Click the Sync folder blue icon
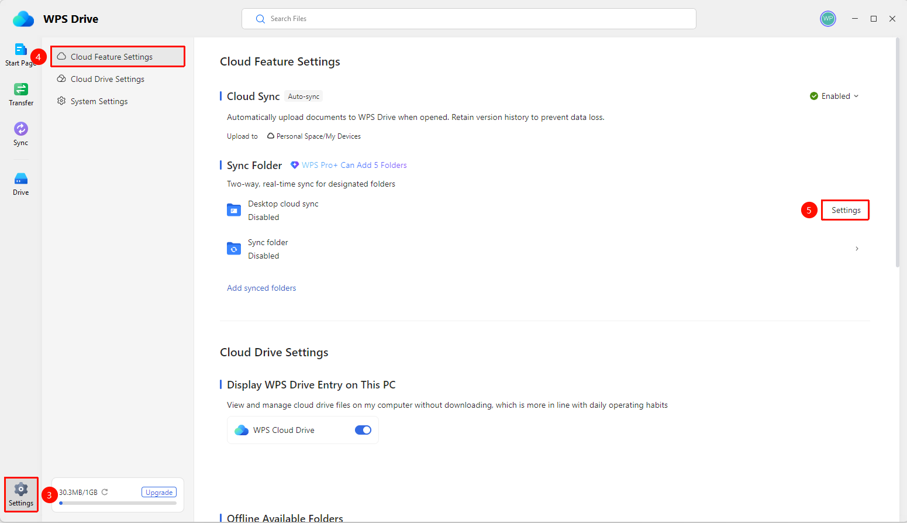907x523 pixels. (234, 249)
